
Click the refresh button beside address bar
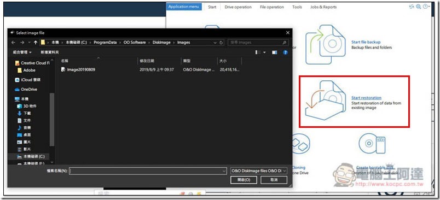(221, 43)
